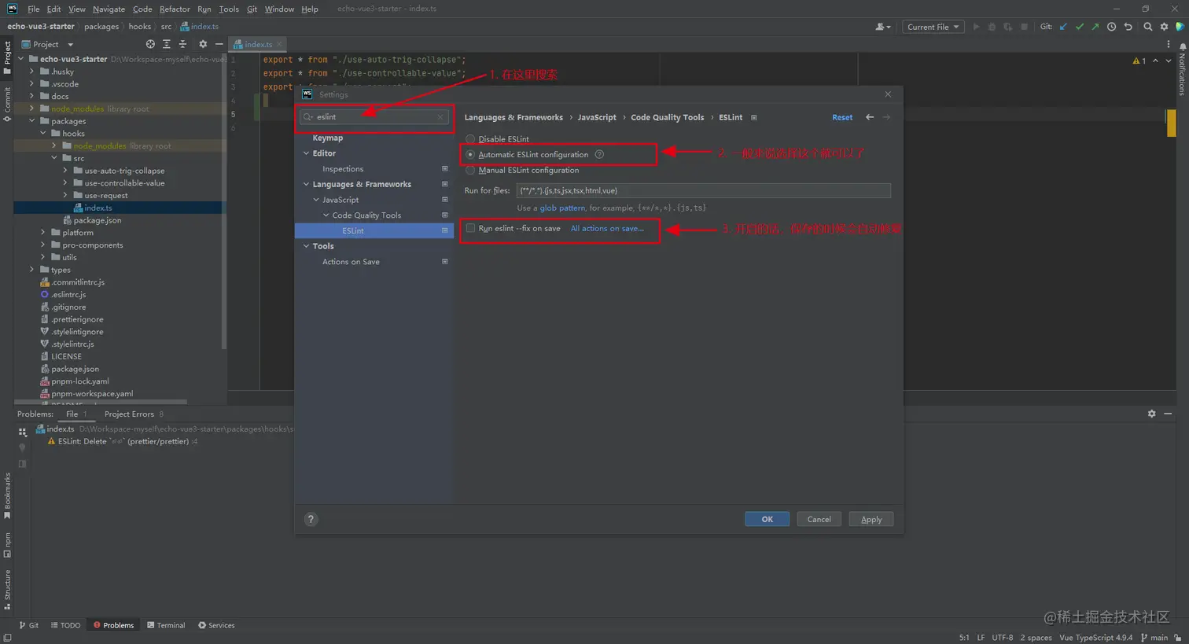Expand the platform folder
This screenshot has height=644, width=1189.
(43, 233)
